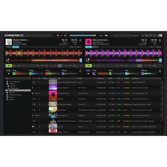This screenshot has height=167, width=167.
Task: Open Archive playlist folder
Action: click(13, 86)
